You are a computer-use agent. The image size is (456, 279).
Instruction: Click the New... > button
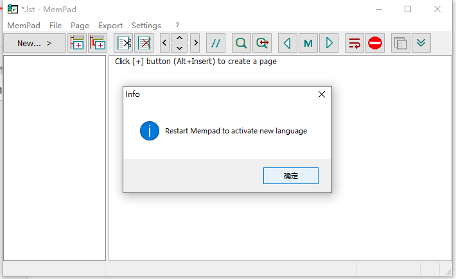(x=35, y=43)
